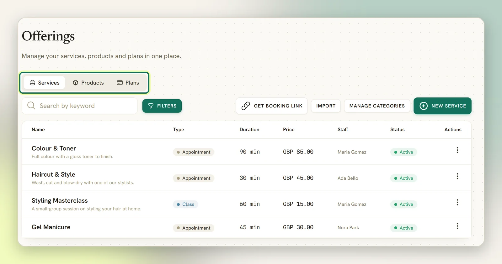Click Appointment badge in Gel Manicure row
The height and width of the screenshot is (264, 502).
194,228
